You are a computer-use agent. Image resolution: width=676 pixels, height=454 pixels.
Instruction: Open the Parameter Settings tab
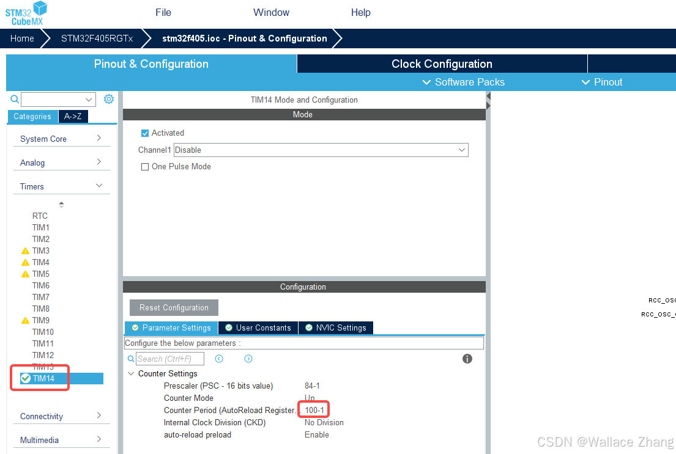pos(171,328)
